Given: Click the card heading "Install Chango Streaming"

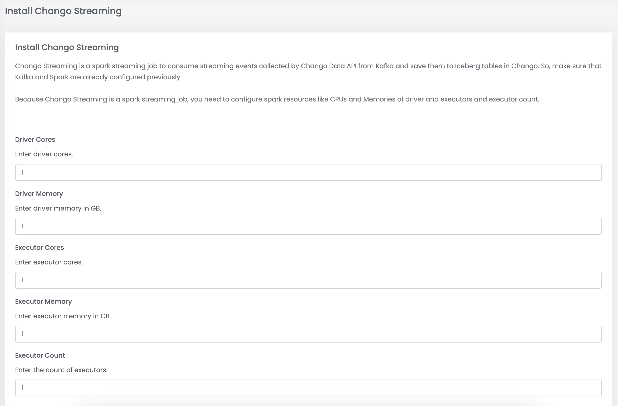Looking at the screenshot, I should [67, 47].
